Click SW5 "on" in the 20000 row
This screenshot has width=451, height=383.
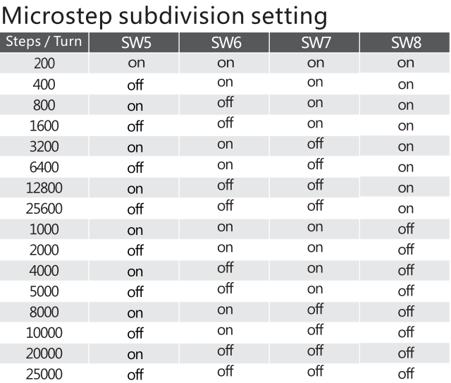pos(135,354)
